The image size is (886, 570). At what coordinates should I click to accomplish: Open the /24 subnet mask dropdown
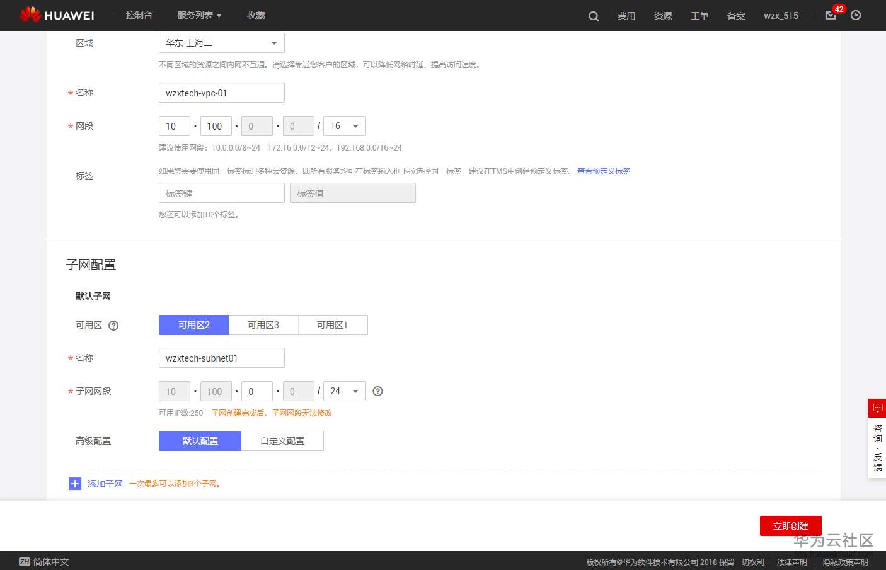tap(344, 391)
